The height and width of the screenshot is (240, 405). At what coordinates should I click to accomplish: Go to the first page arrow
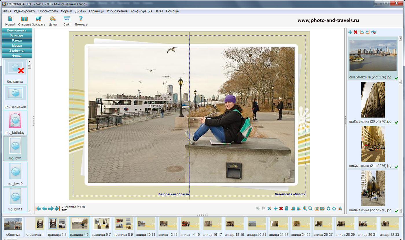click(38, 208)
